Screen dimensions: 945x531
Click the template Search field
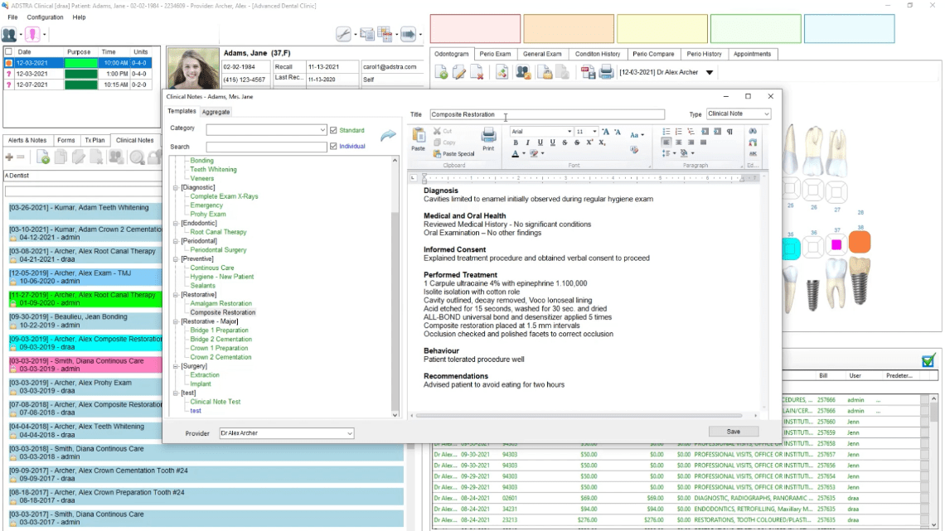[266, 147]
